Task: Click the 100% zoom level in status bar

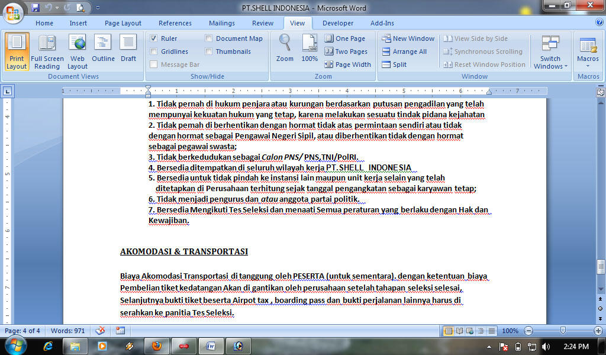Action: click(x=510, y=331)
